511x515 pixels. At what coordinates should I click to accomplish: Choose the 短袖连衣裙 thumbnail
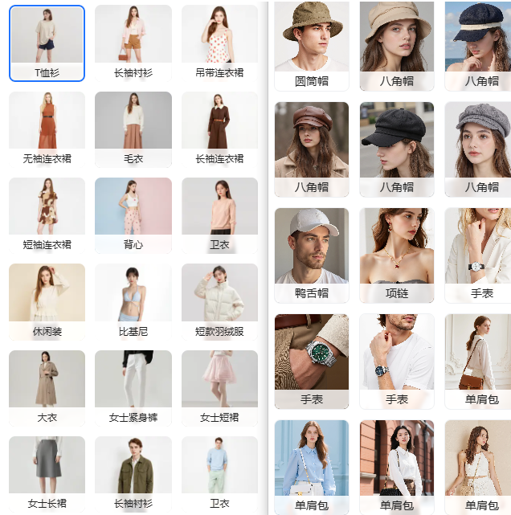pos(47,215)
